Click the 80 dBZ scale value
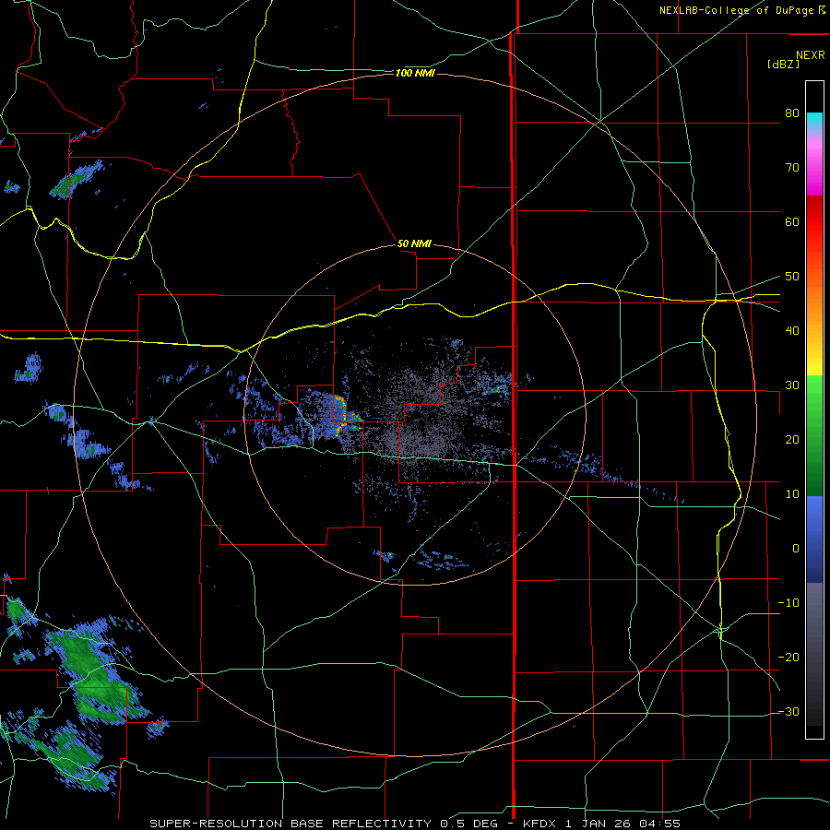Viewport: 830px width, 830px height. click(792, 113)
